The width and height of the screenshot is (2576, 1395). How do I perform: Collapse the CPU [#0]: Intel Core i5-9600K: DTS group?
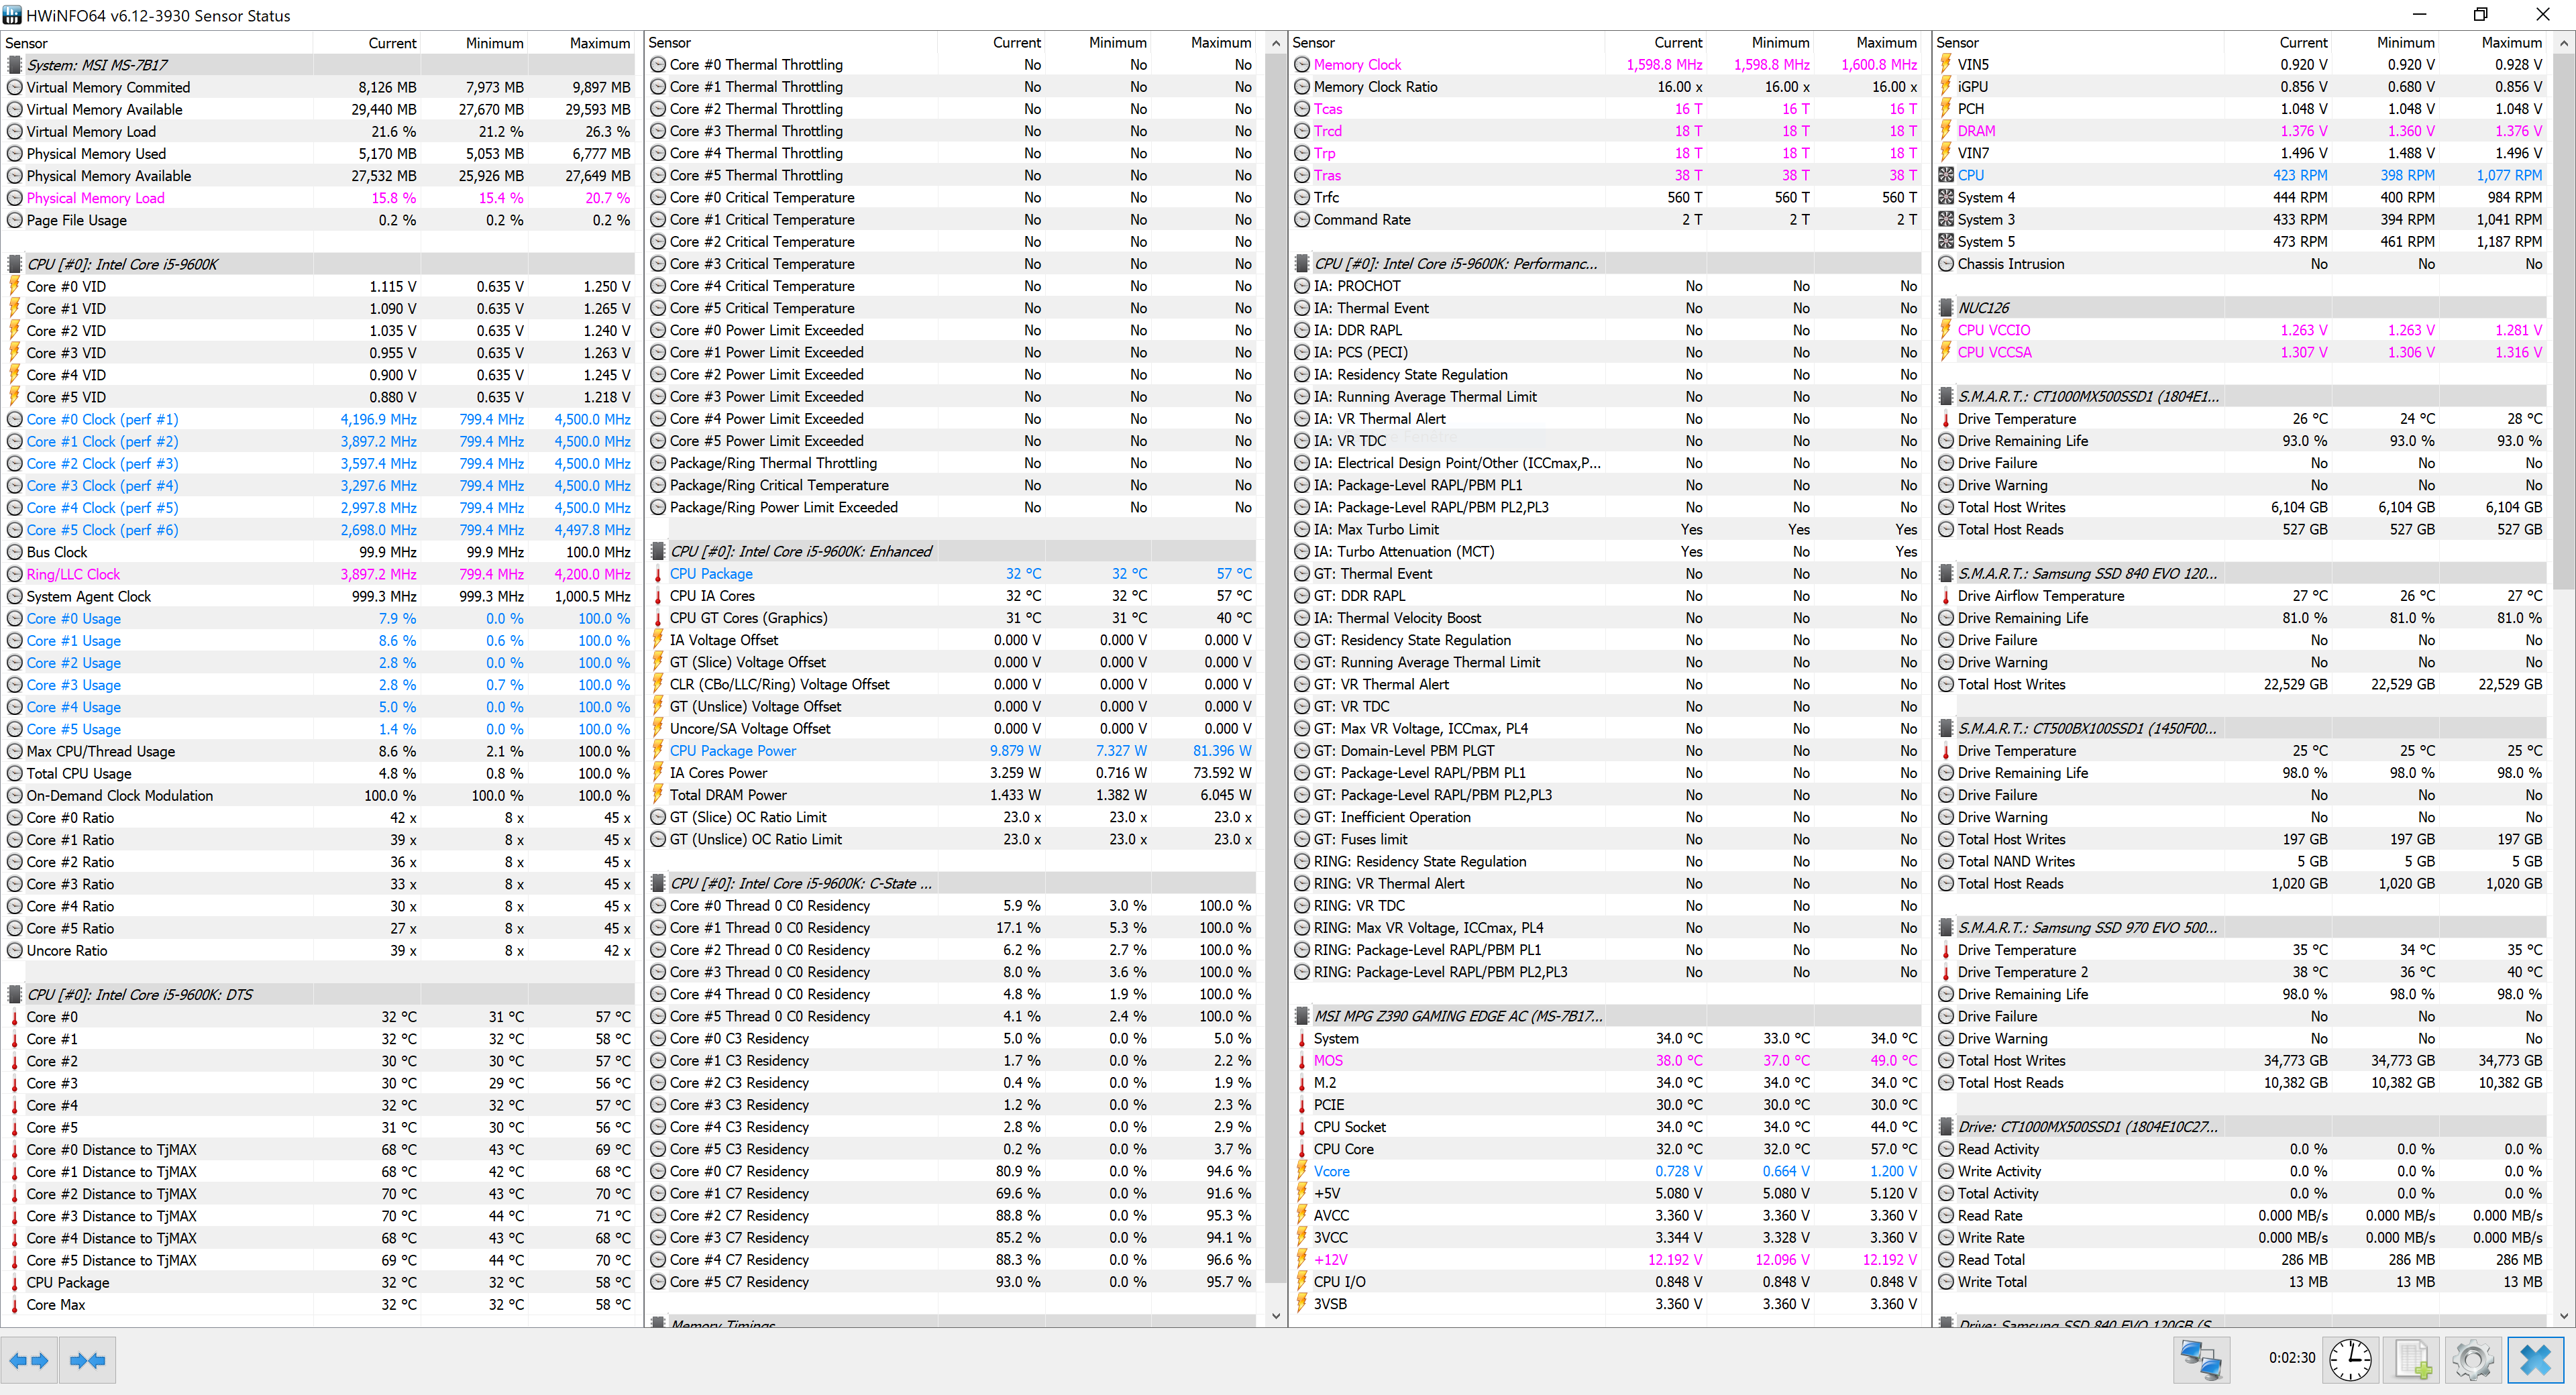click(140, 994)
